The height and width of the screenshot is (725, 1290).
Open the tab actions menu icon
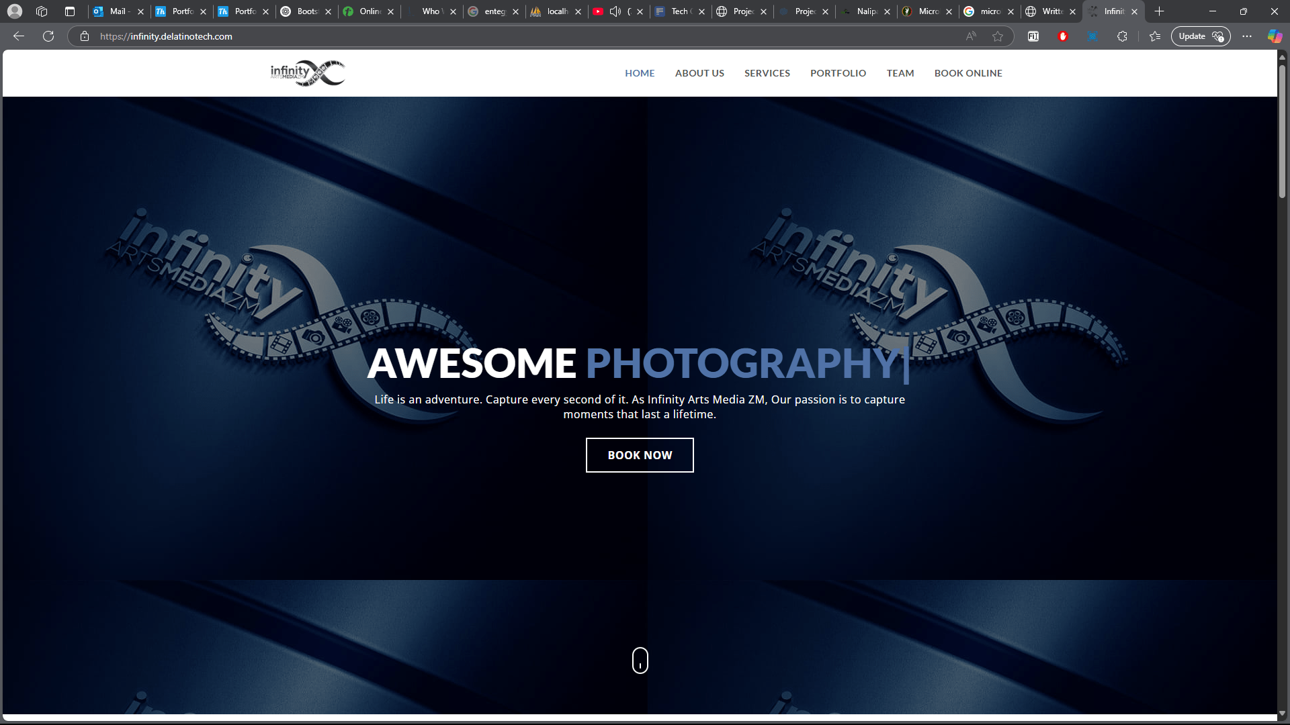[69, 11]
